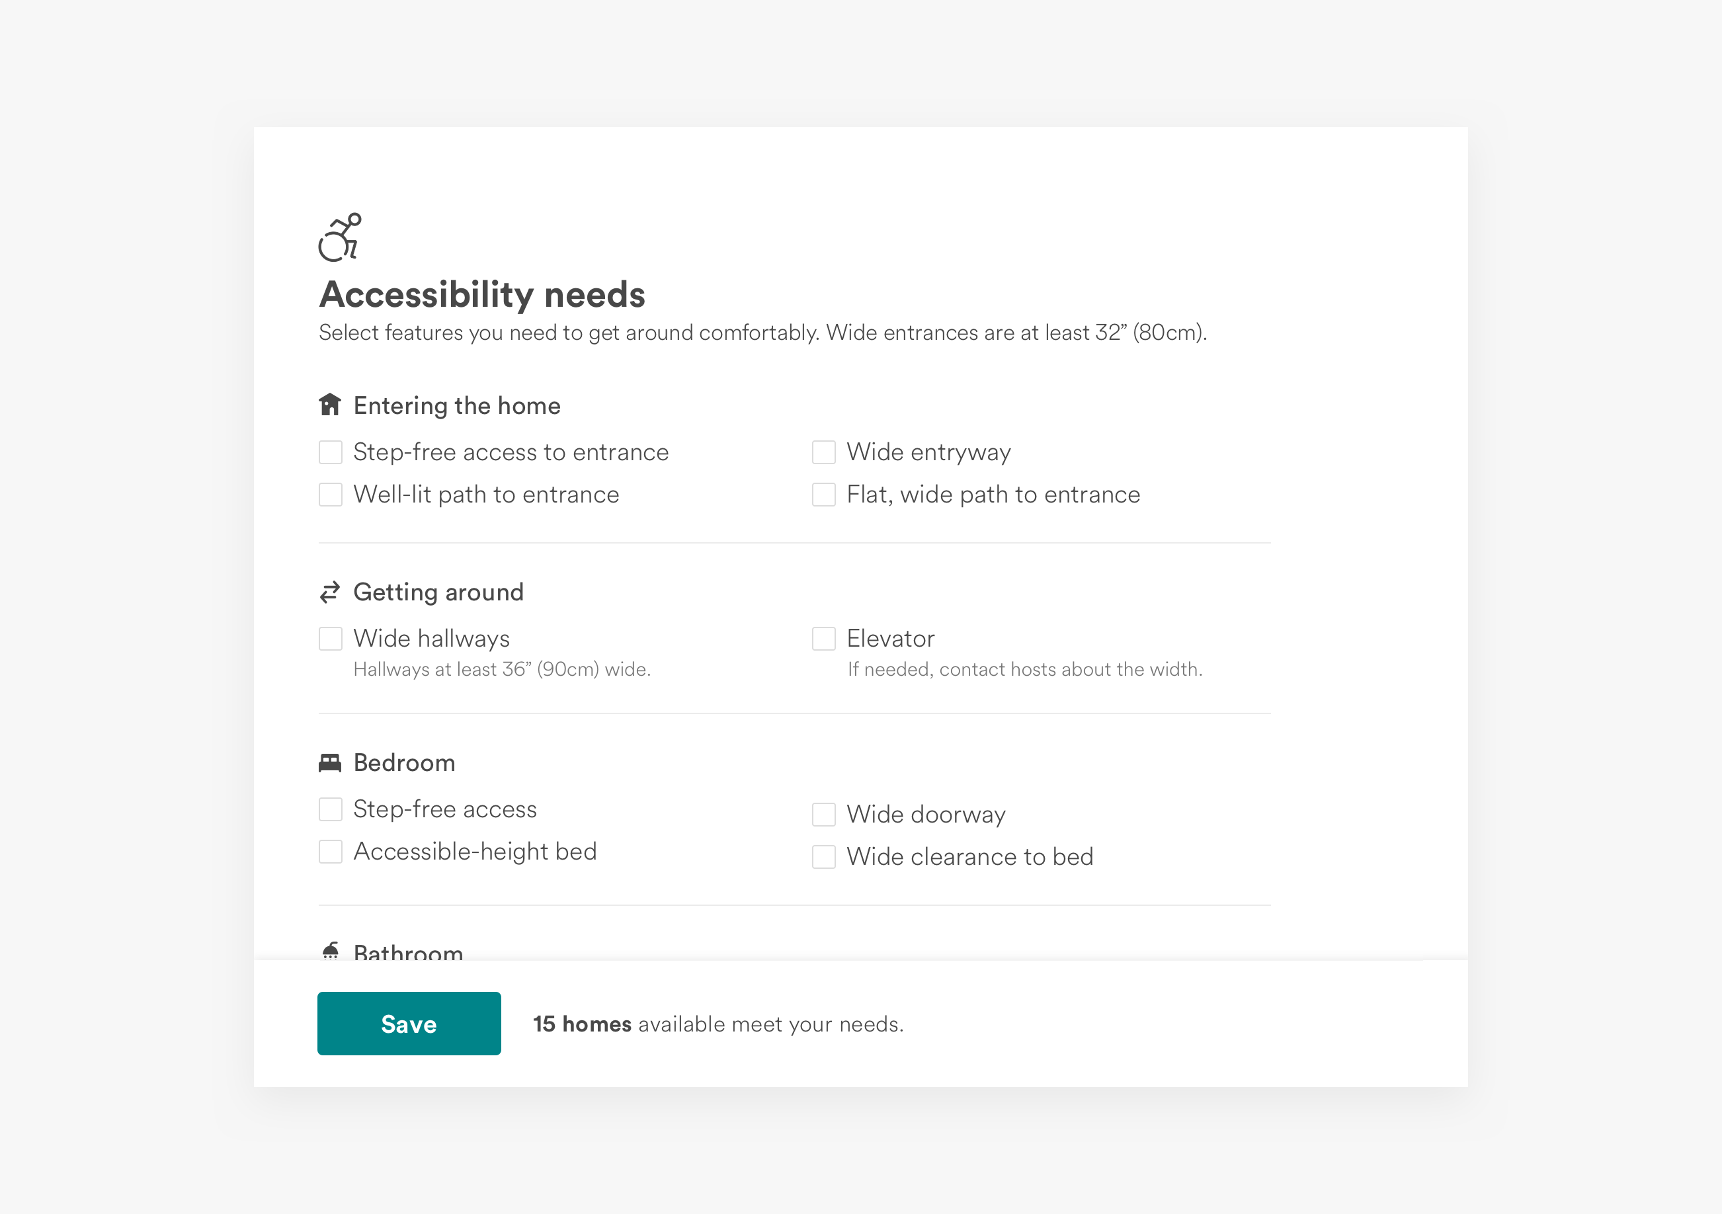
Task: Select Wide clearance to bed
Action: point(823,857)
